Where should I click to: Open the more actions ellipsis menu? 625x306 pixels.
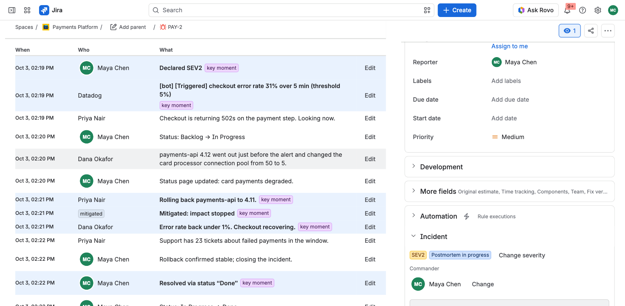tap(608, 31)
